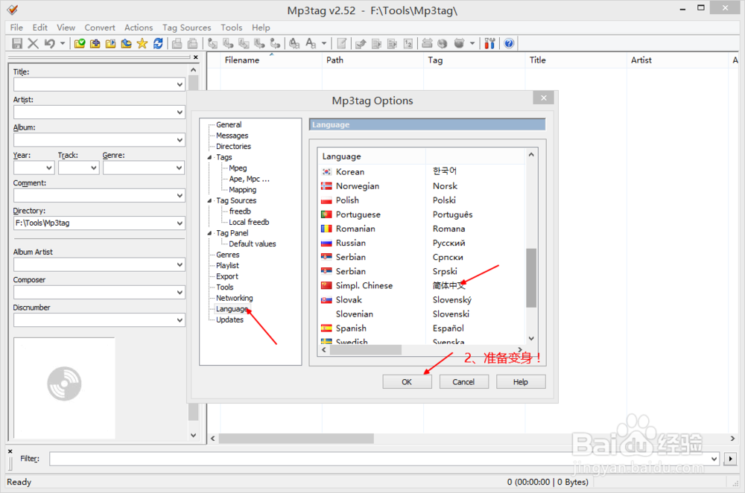Click the cover art placeholder thumbnail

64,387
